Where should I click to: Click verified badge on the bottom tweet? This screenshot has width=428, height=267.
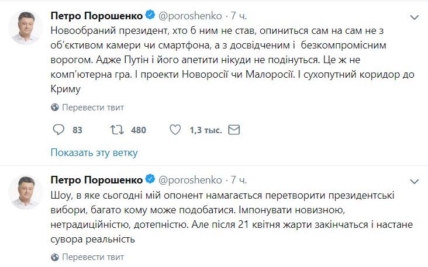point(149,179)
